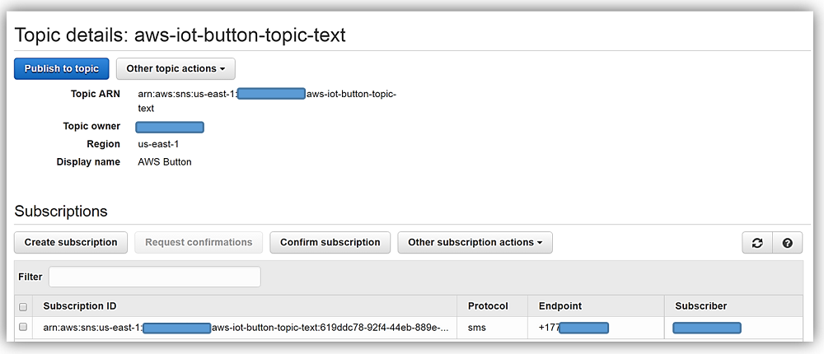
Task: Check the box for the sms subscription row
Action: tap(23, 327)
